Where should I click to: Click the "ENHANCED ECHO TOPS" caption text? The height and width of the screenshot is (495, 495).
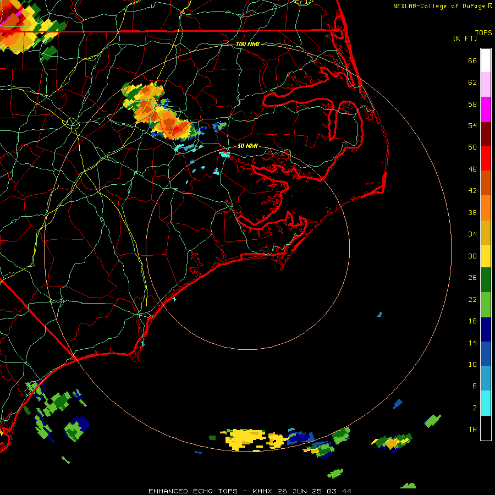tap(193, 491)
